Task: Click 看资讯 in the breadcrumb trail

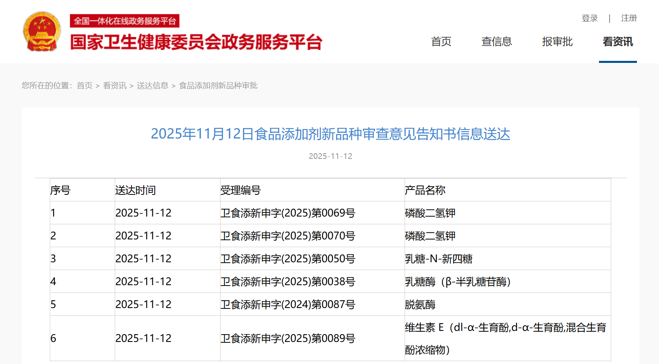Action: (115, 86)
